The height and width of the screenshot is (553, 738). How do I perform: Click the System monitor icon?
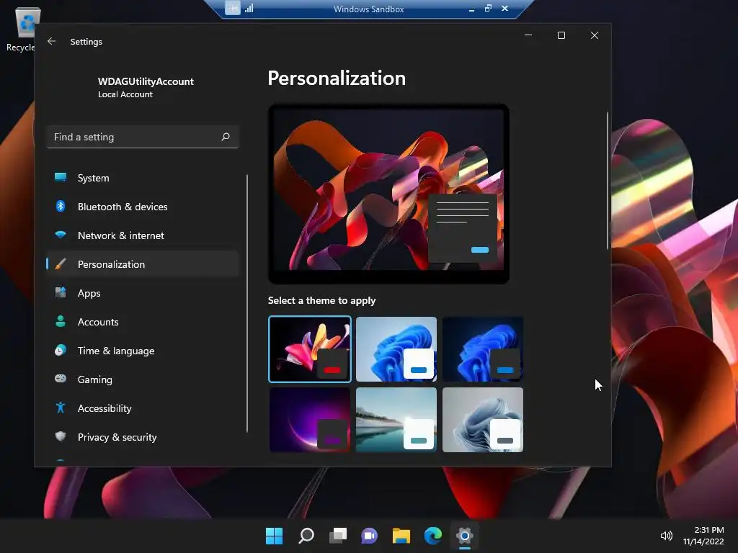click(61, 177)
